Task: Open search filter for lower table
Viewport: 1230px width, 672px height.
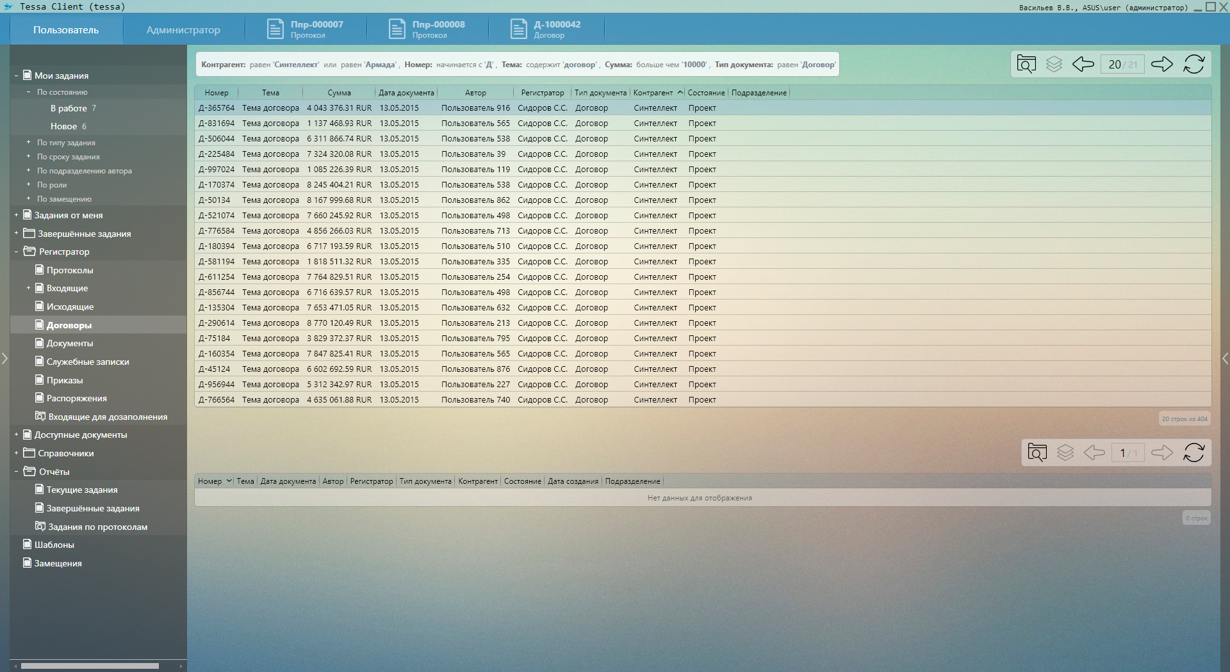Action: coord(1037,453)
